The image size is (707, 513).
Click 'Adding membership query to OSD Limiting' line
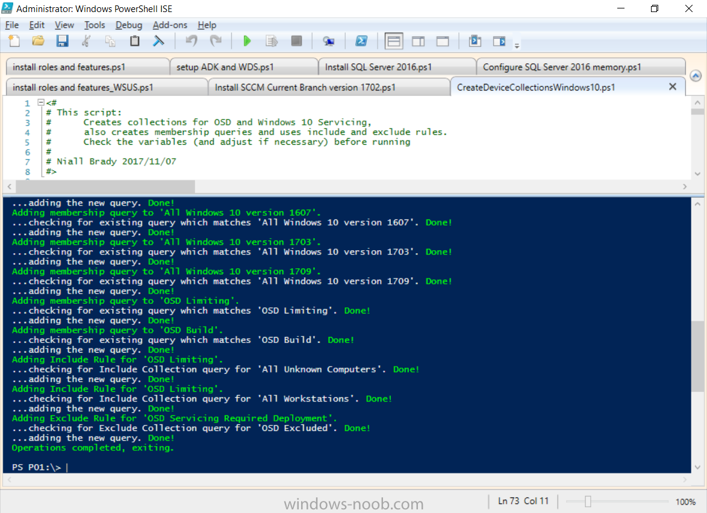pos(125,301)
